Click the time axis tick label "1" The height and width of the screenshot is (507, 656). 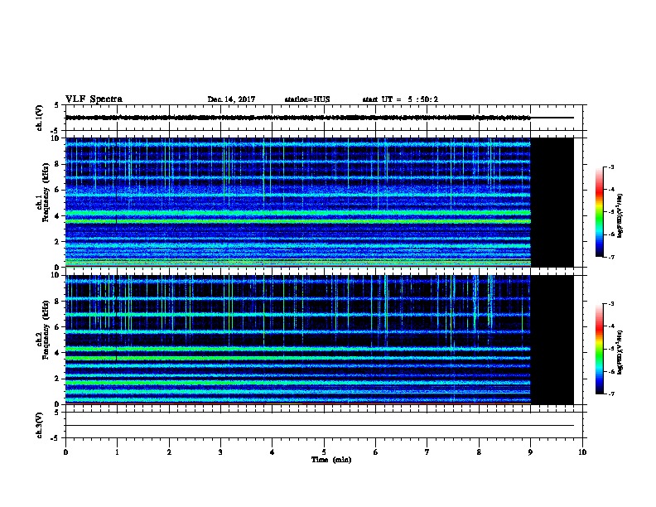[x=117, y=452]
